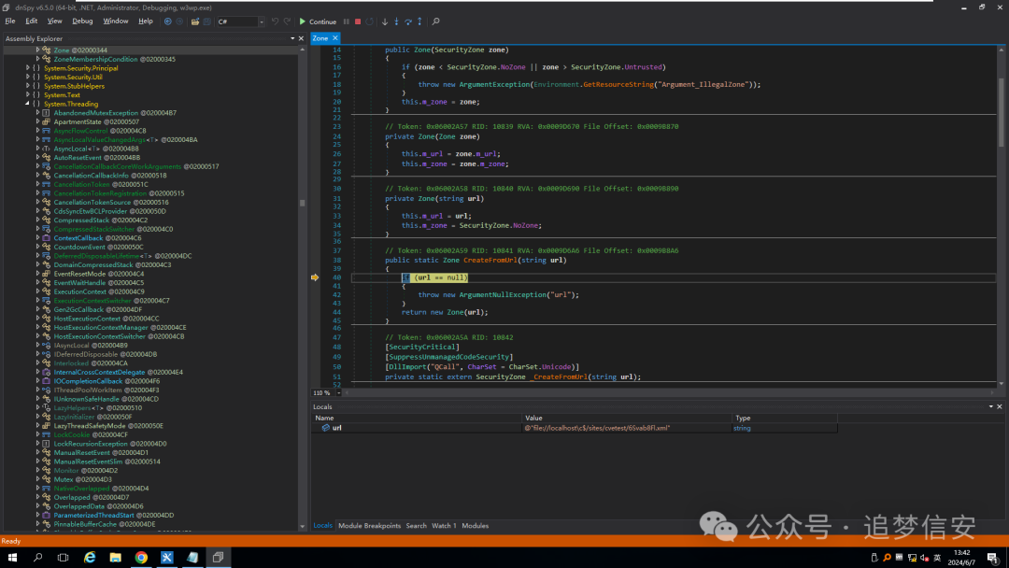This screenshot has width=1009, height=568.
Task: Open the search magnifier icon in toolbar
Action: tap(436, 21)
